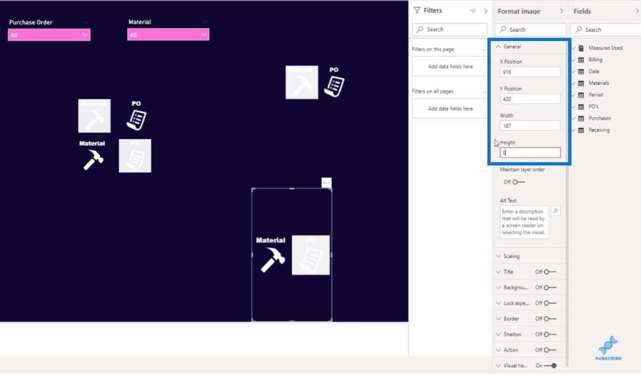Screen dimensions: 641x374
Task: Click the Receiving table grid icon
Action: click(x=581, y=130)
